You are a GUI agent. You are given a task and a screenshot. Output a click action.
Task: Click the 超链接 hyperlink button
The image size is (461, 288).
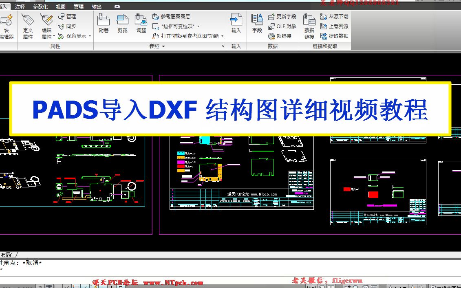[x=280, y=36]
